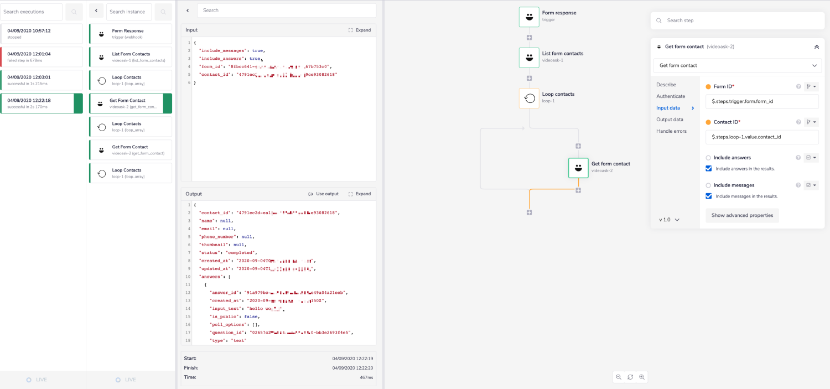Zoom in on the workflow canvas

point(642,377)
